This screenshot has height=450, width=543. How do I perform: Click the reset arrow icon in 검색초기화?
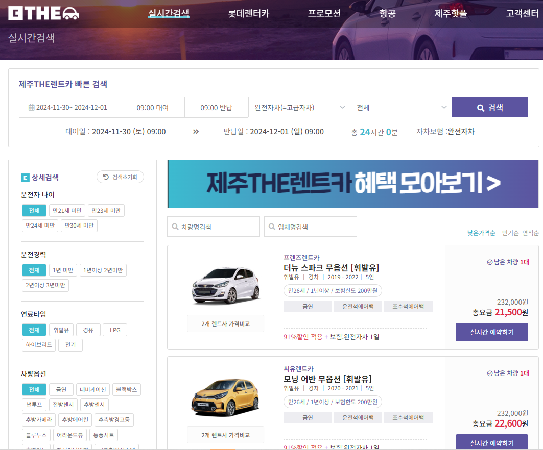coord(106,177)
